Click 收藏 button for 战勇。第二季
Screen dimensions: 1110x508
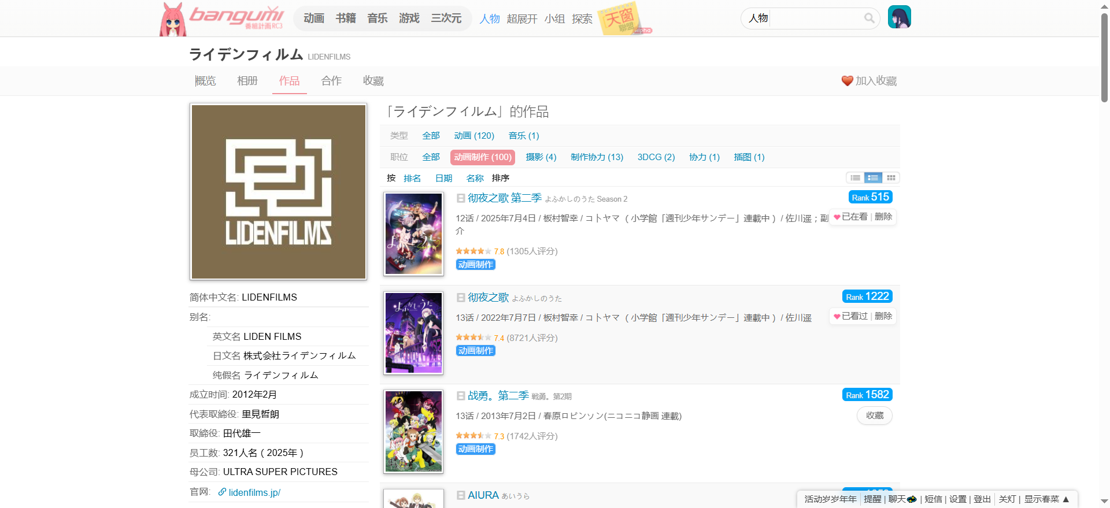tap(874, 416)
